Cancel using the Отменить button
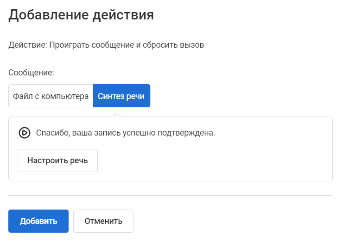Viewport: 343px width, 241px height. point(103,221)
